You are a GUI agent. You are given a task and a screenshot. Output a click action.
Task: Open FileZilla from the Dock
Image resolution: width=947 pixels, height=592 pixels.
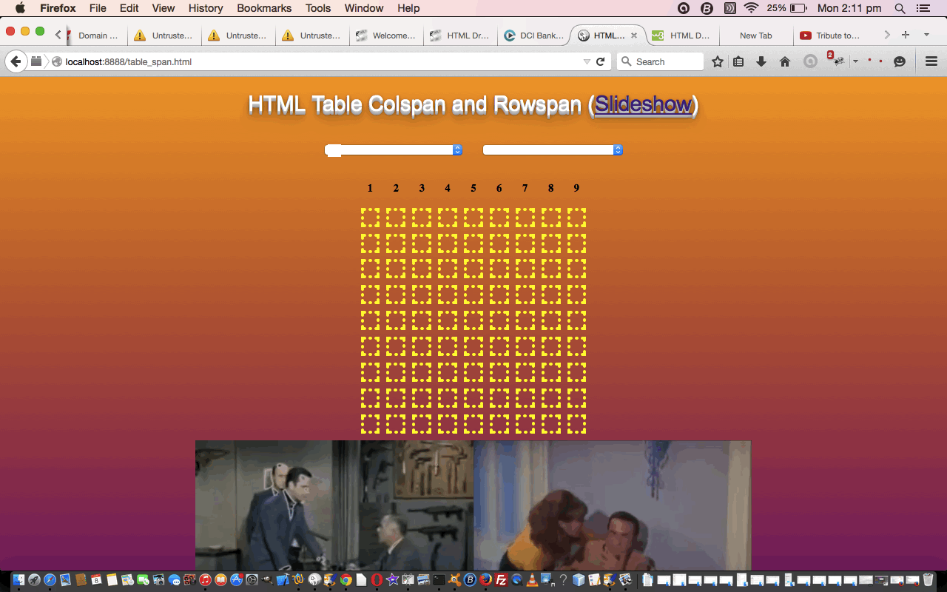[x=501, y=580]
